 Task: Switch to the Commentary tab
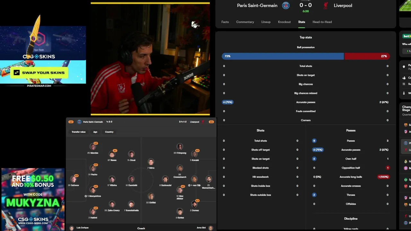click(245, 22)
